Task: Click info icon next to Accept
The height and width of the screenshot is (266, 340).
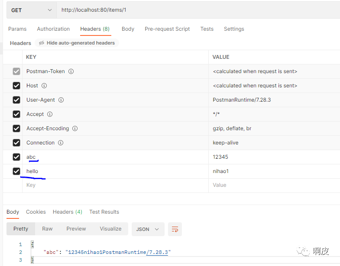Action: (50, 114)
